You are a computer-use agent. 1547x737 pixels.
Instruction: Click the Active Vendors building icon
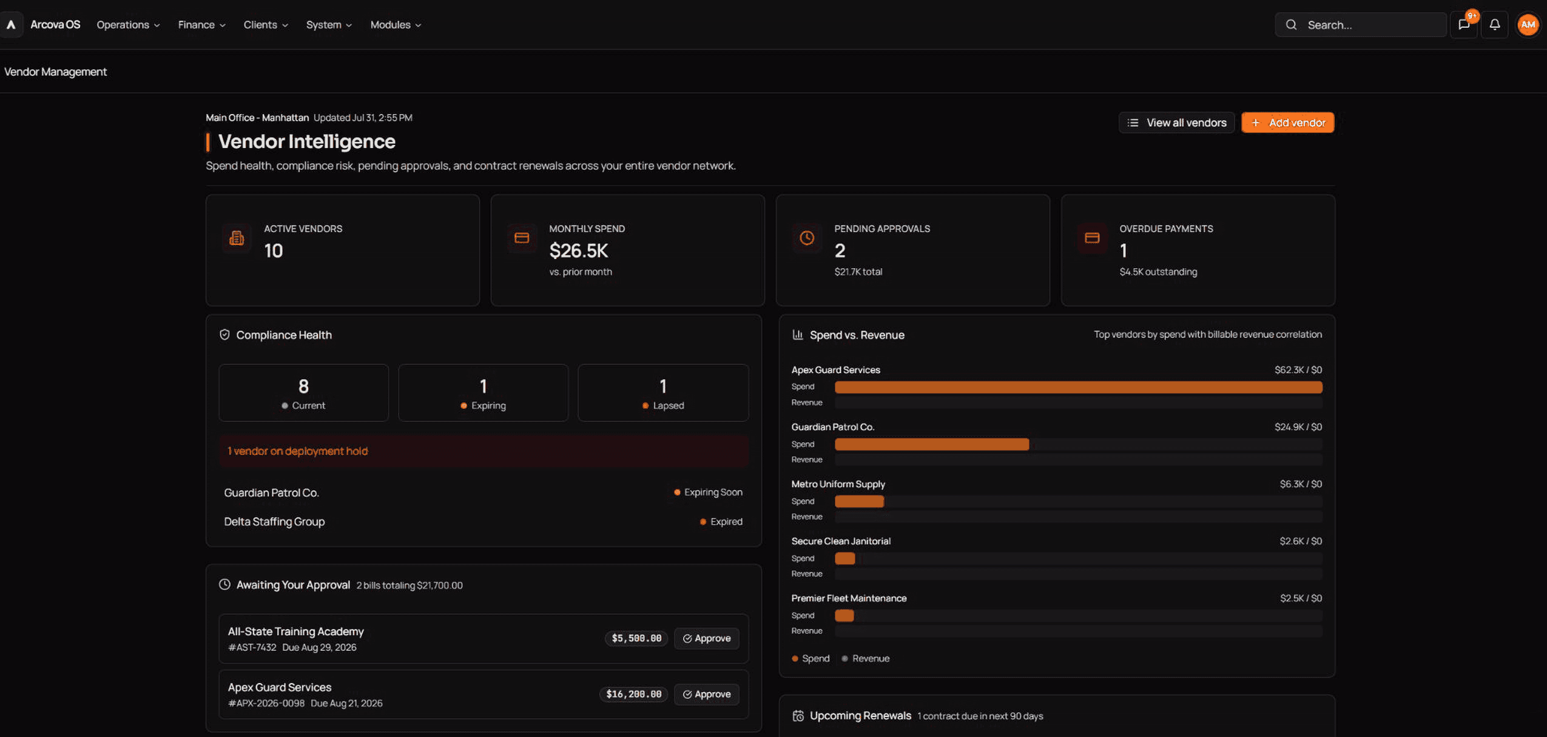click(237, 238)
